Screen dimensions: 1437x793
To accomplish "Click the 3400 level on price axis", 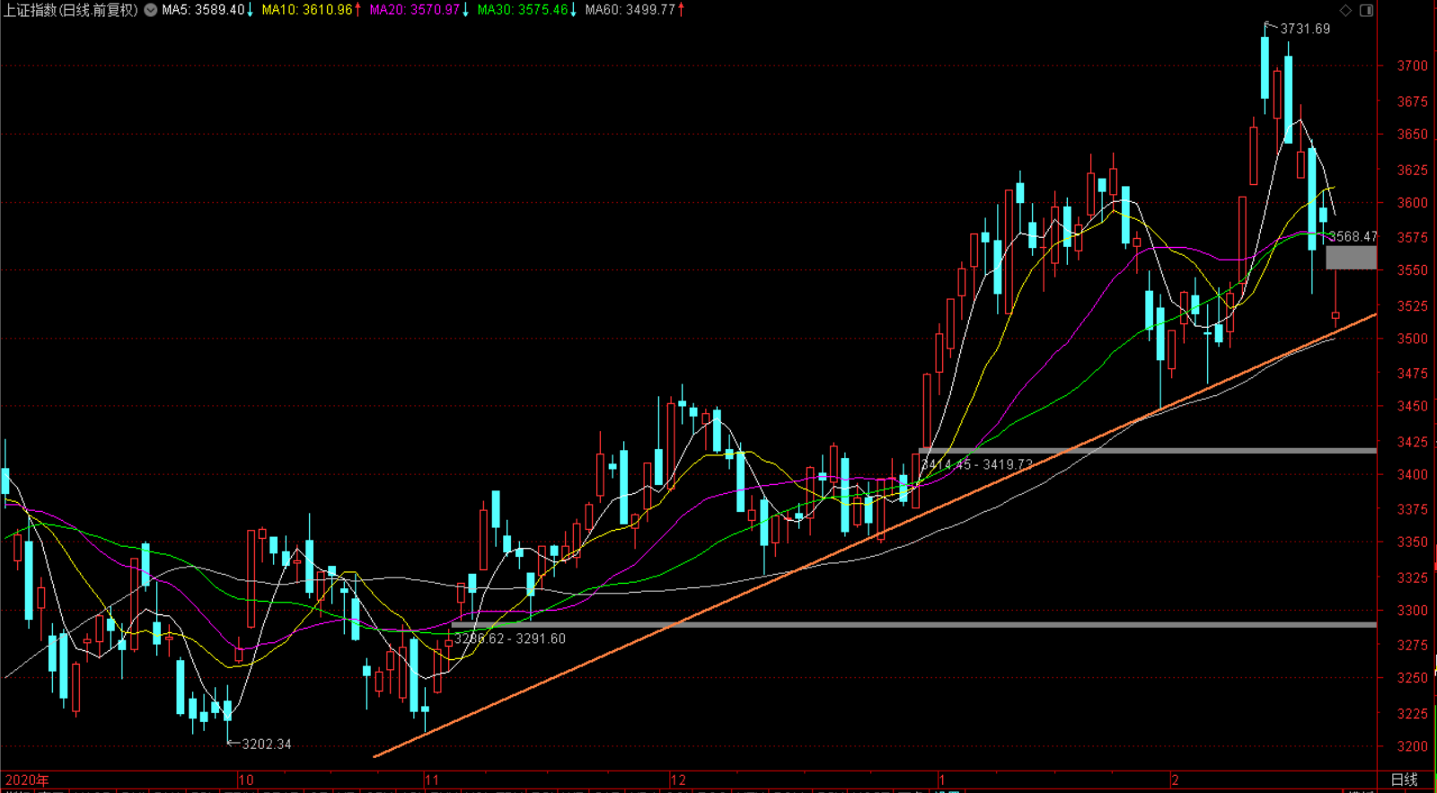I will tap(1412, 474).
